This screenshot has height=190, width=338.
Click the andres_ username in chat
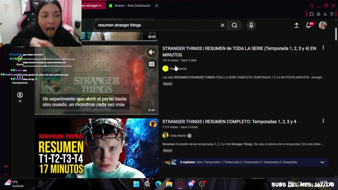pyautogui.click(x=14, y=75)
